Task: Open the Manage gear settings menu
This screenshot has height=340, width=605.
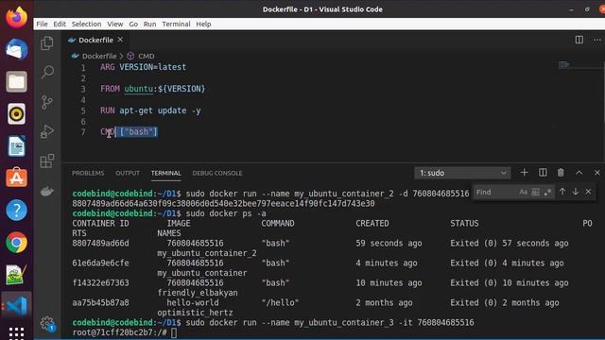Action: [47, 323]
